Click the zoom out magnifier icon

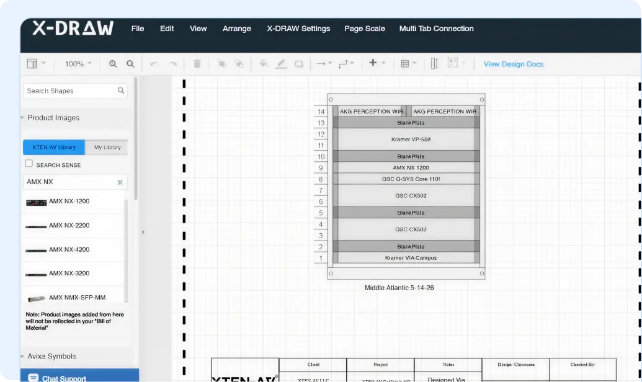coord(130,64)
